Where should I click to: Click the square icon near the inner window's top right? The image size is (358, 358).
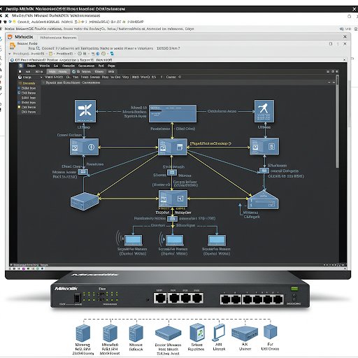(331, 44)
